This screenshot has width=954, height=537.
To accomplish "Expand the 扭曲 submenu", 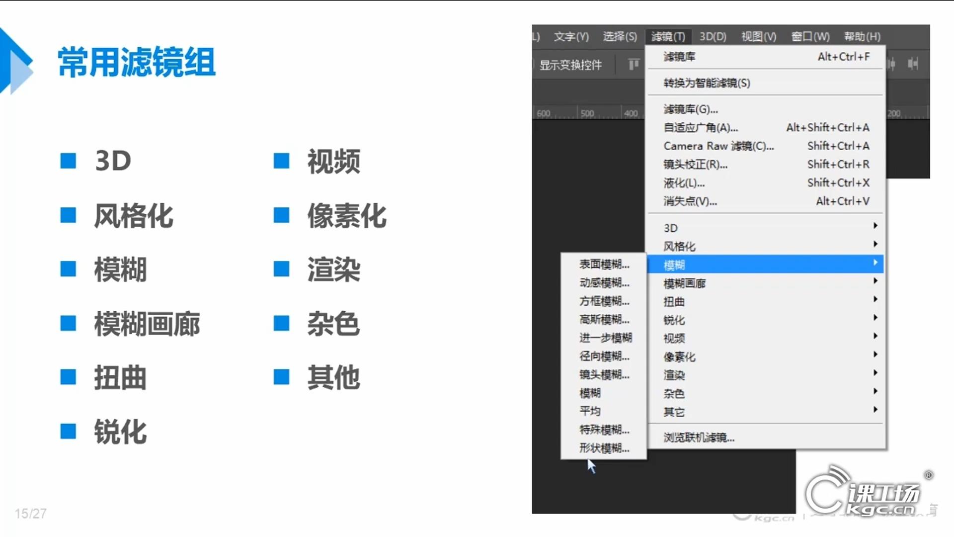I will click(x=766, y=301).
